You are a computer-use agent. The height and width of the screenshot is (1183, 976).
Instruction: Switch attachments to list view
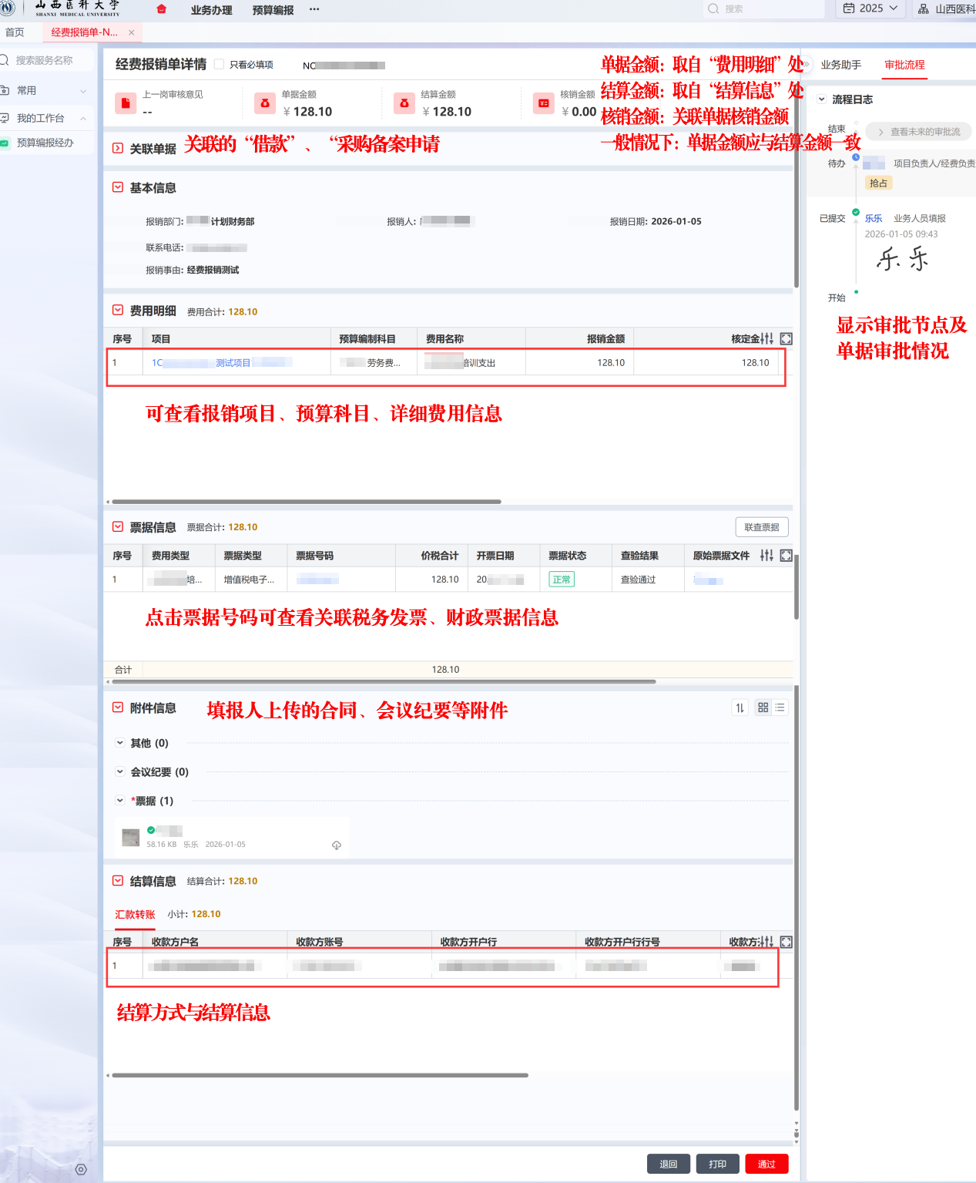click(x=780, y=707)
